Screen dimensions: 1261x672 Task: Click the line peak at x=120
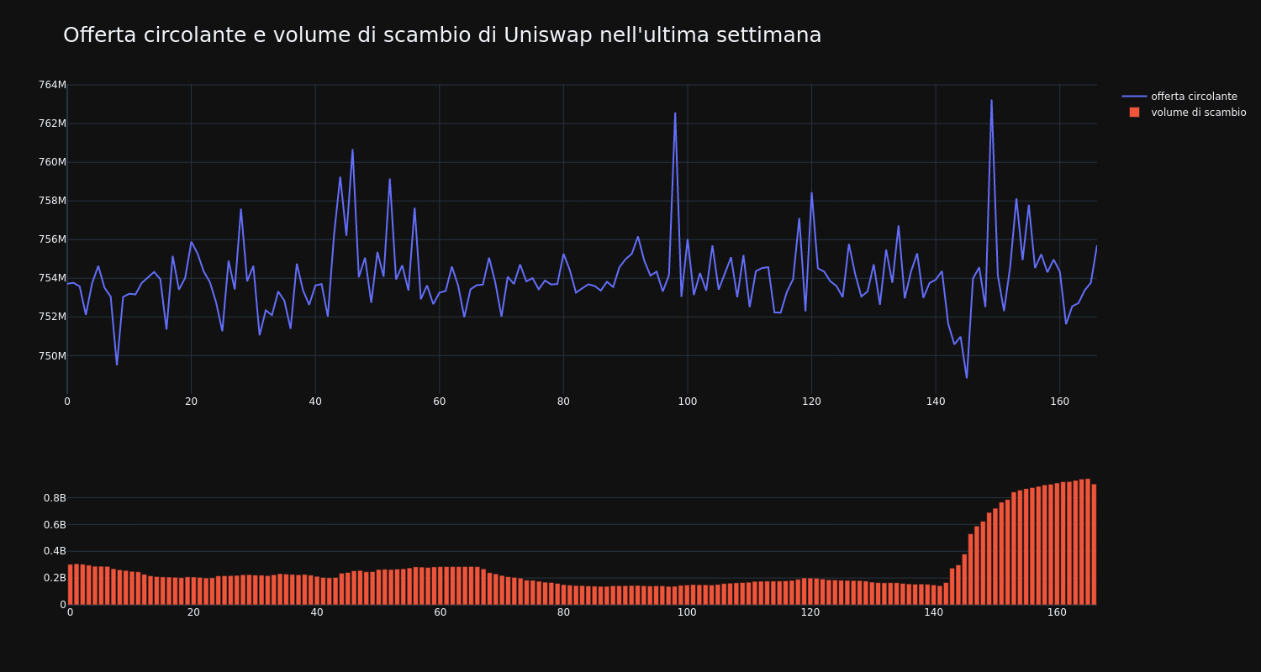(x=811, y=192)
